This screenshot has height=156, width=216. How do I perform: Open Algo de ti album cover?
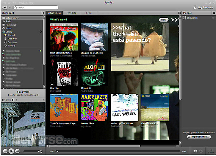tap(94, 72)
